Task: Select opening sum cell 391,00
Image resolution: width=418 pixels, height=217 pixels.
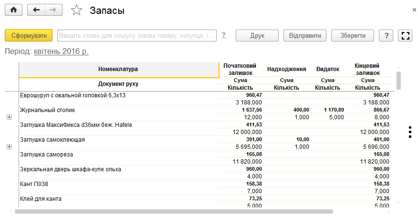Action: [x=254, y=139]
